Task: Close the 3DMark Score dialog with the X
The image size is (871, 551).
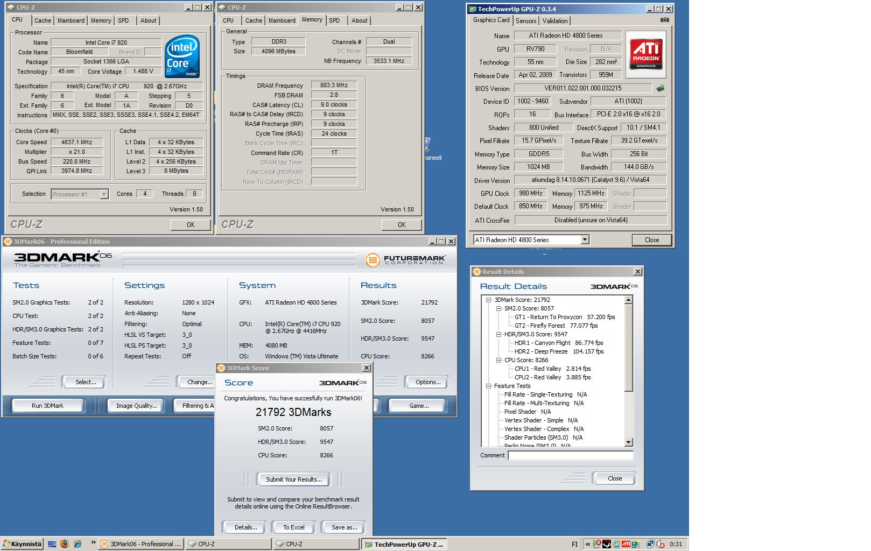Action: point(367,368)
